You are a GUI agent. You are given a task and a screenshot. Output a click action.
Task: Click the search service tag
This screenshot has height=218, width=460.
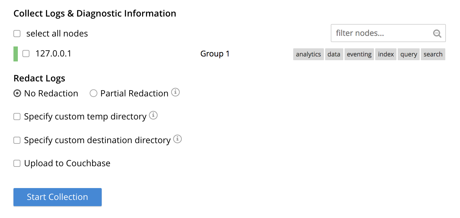(433, 54)
